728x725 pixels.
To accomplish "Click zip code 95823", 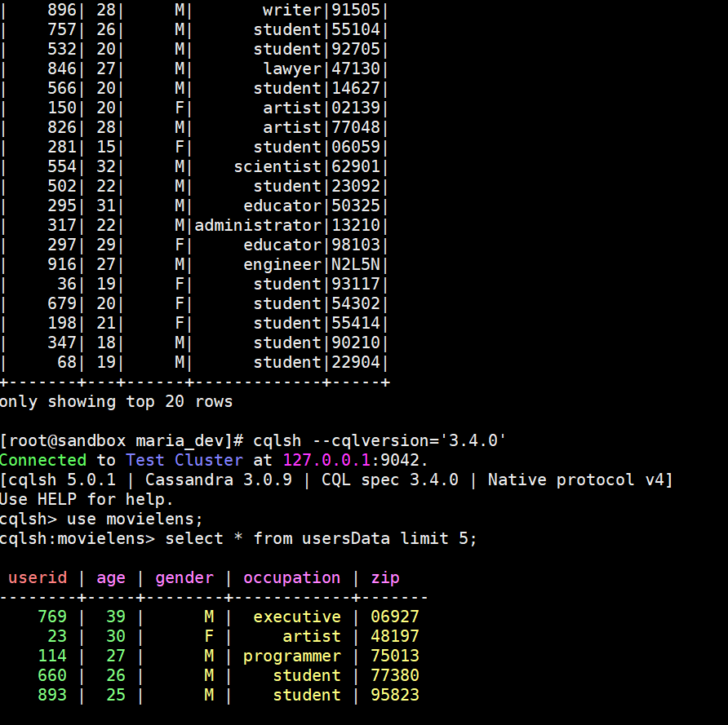I will click(x=395, y=695).
